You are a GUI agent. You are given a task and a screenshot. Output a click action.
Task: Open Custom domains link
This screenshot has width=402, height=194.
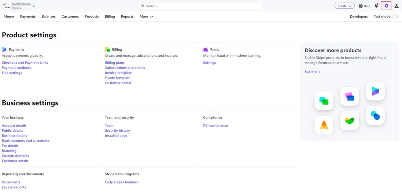click(15, 156)
